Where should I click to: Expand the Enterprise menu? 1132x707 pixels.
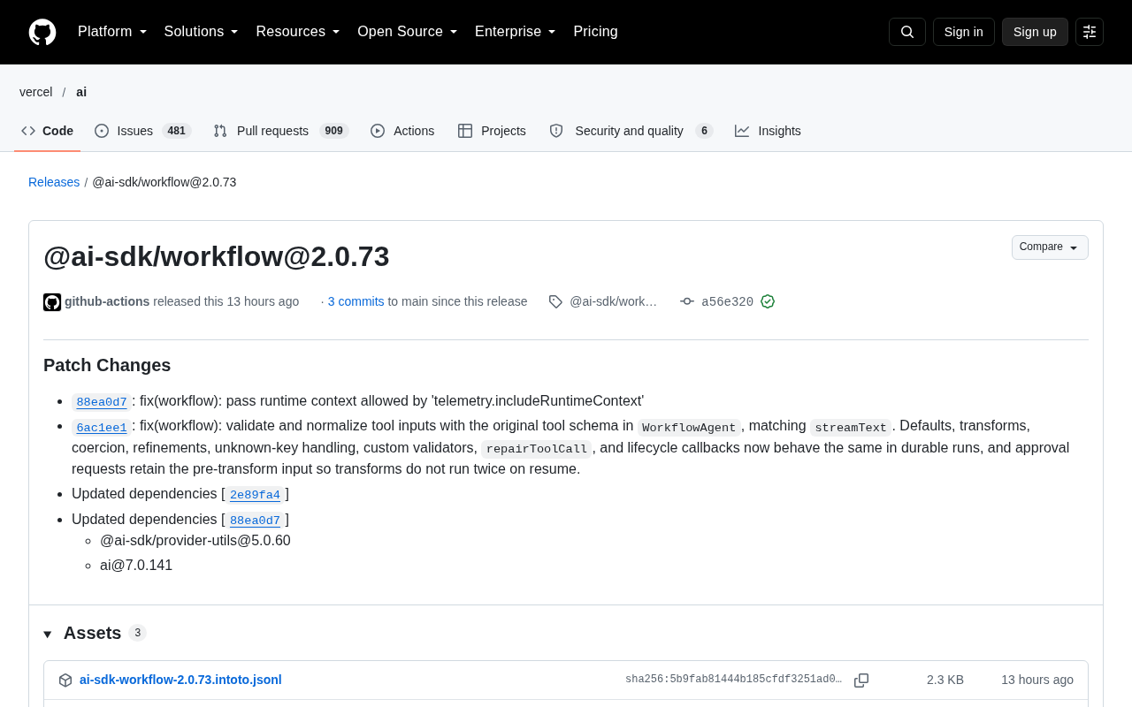(516, 32)
